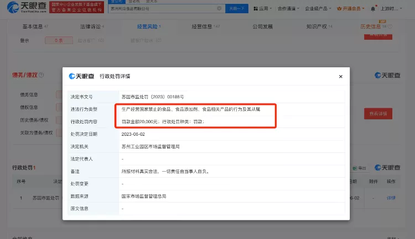Click the 操作 column header

point(391,182)
